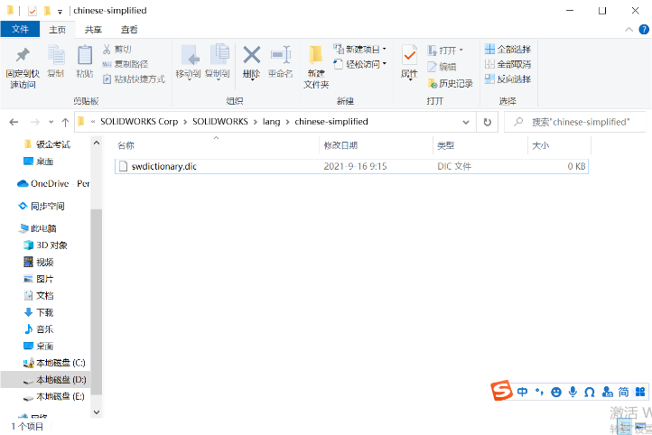The height and width of the screenshot is (435, 652).
Task: Click navigation pane scroll down arrow
Action: click(x=97, y=412)
